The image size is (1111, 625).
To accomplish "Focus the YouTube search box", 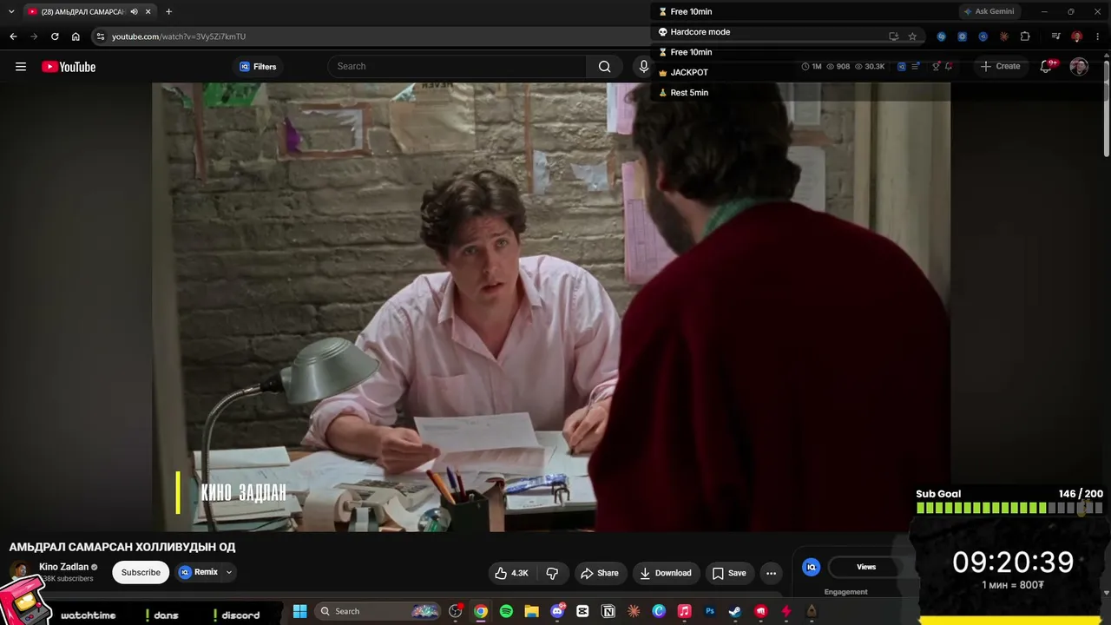I will tap(457, 67).
